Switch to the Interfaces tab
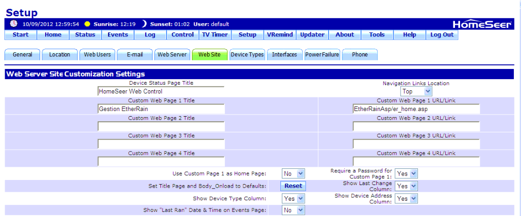The height and width of the screenshot is (216, 521). 285,55
